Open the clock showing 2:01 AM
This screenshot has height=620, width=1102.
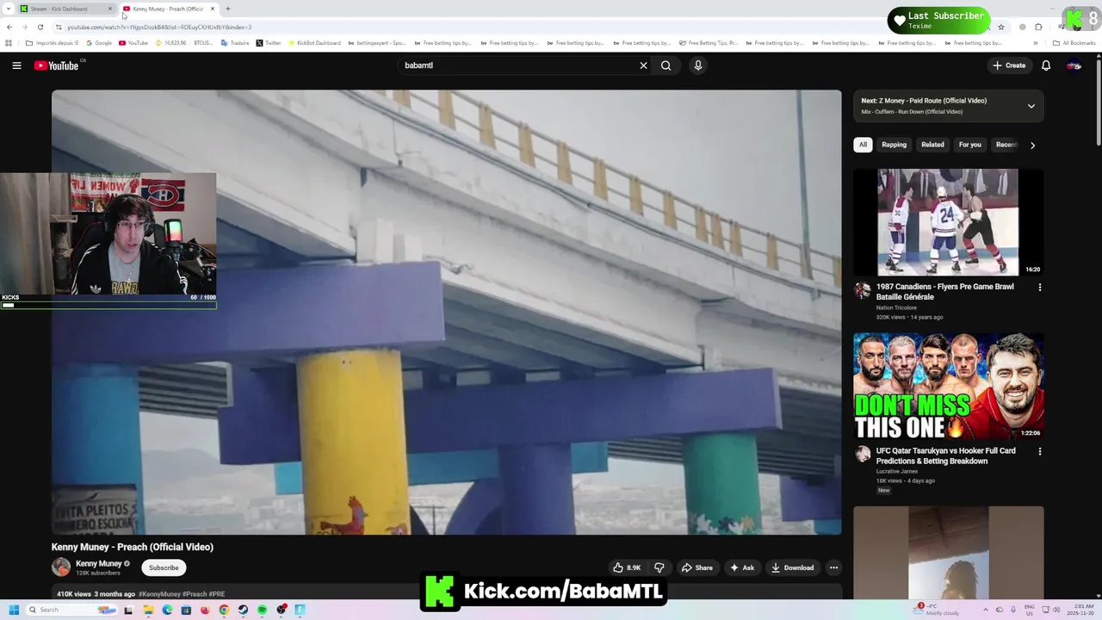pyautogui.click(x=1082, y=610)
